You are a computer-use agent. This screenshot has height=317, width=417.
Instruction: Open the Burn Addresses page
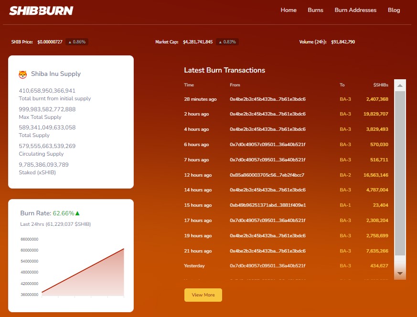(x=355, y=10)
